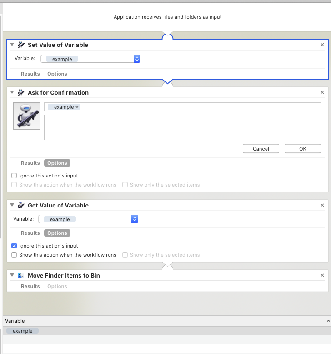Click the Set Value of Variable title

[x=58, y=45]
